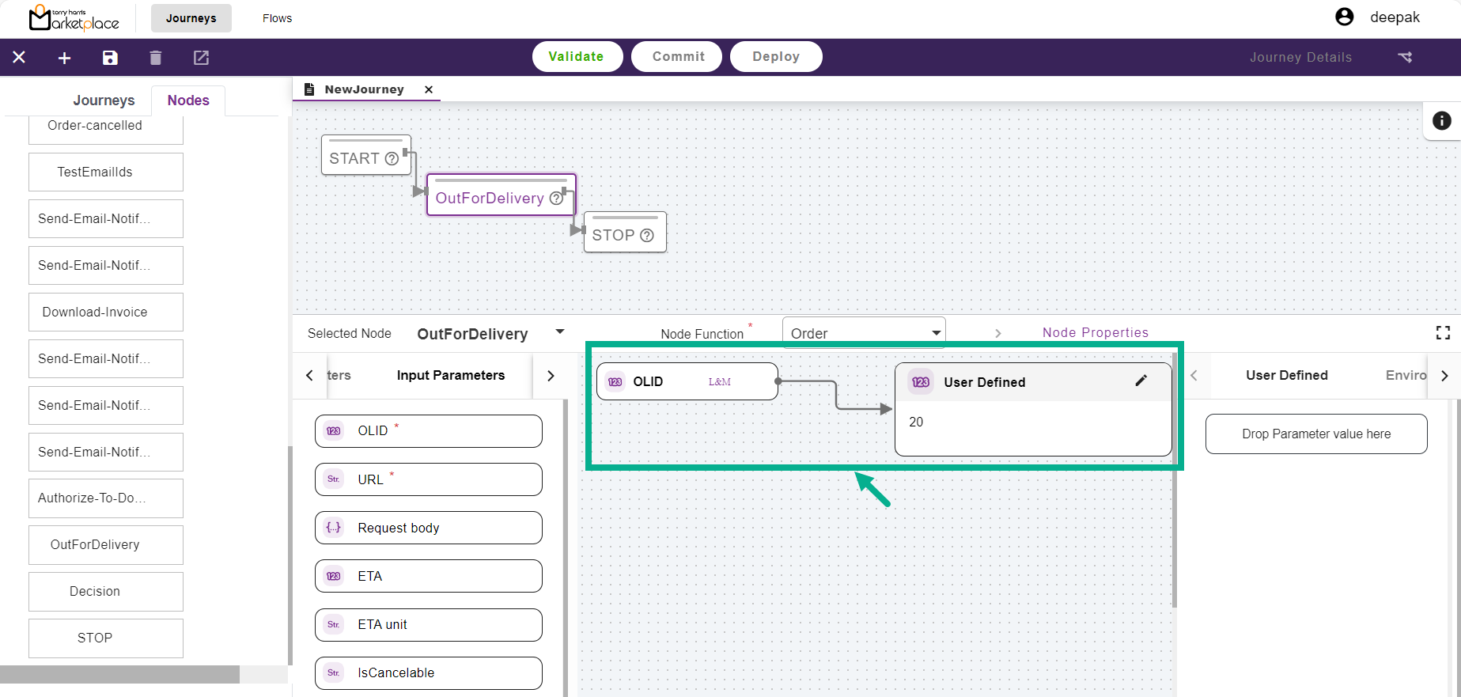Click the info icon on canvas
The width and height of the screenshot is (1461, 697).
tap(1441, 120)
